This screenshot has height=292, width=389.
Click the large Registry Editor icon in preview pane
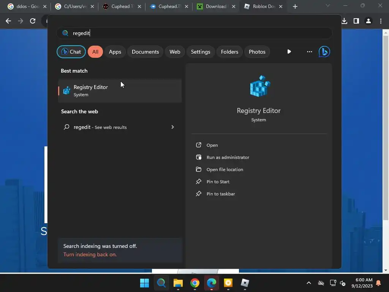pos(260,86)
